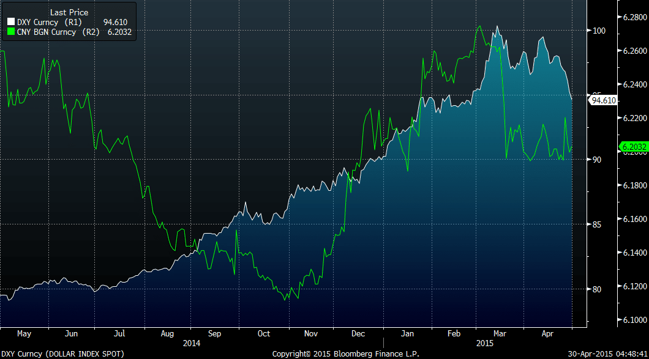Click the green 6.2032 price tag on axis
Viewport: 649px width, 359px height.
click(x=633, y=147)
